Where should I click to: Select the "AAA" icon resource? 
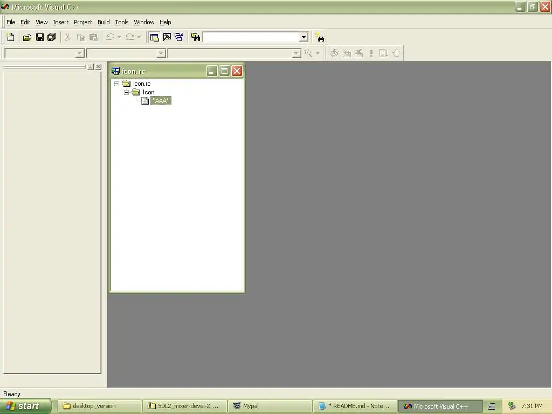pos(161,101)
